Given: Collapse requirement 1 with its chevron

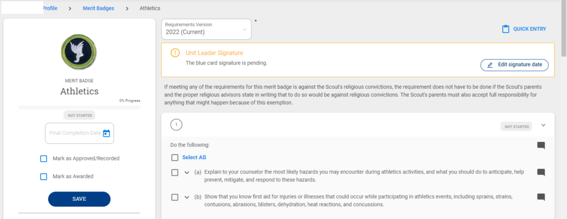Looking at the screenshot, I should tap(543, 125).
